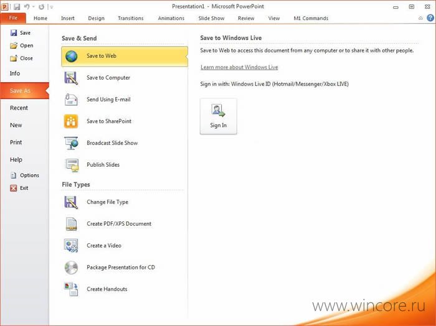Click the Options page icon in sidebar
This screenshot has height=326, width=436.
[13, 175]
